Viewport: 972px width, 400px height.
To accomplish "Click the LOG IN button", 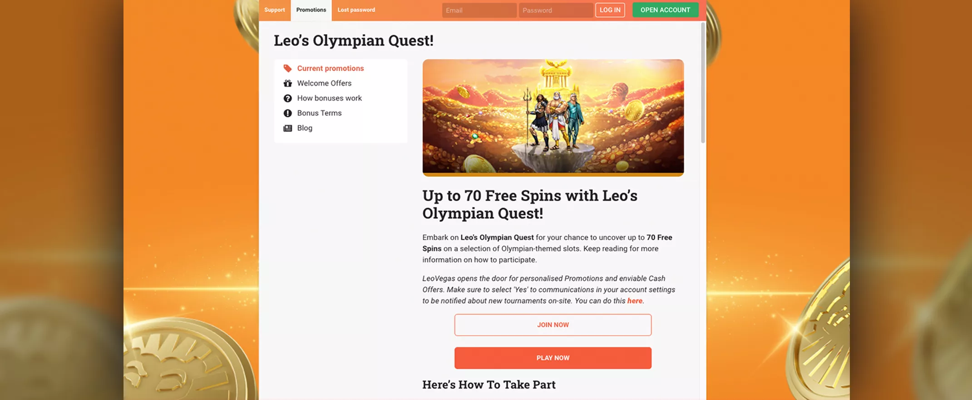I will (x=610, y=10).
